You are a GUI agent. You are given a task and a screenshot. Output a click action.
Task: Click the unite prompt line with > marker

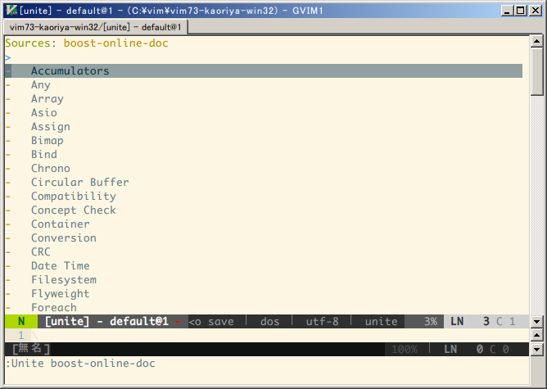(x=264, y=57)
